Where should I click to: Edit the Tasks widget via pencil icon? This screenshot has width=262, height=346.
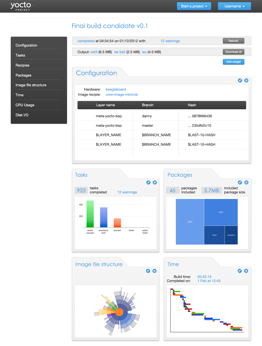[148, 182]
